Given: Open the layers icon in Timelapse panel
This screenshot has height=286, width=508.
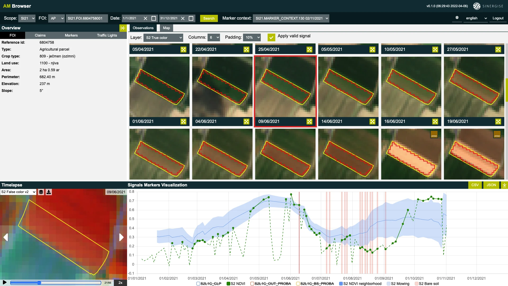Looking at the screenshot, I should pyautogui.click(x=41, y=192).
